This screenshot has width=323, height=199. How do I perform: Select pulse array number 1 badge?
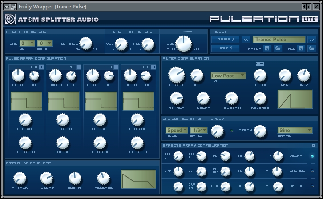[41, 67]
